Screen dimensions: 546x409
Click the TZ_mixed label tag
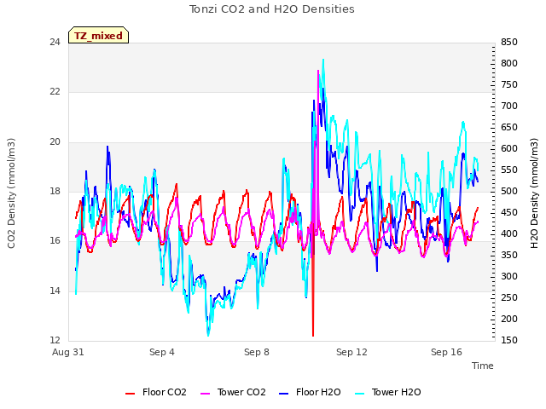(99, 35)
